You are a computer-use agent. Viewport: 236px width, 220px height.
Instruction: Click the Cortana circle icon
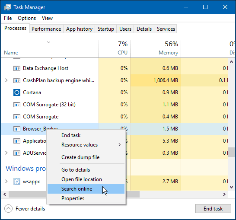click(17, 92)
